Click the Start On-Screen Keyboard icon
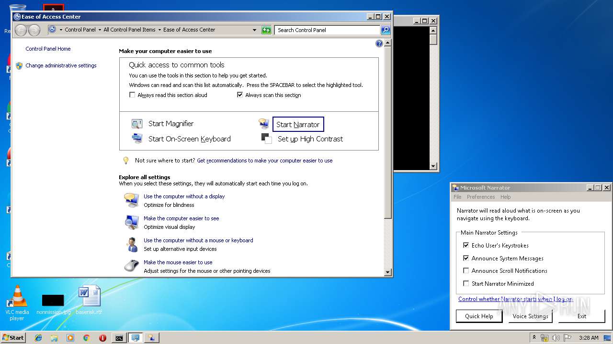The width and height of the screenshot is (613, 344). pyautogui.click(x=137, y=139)
